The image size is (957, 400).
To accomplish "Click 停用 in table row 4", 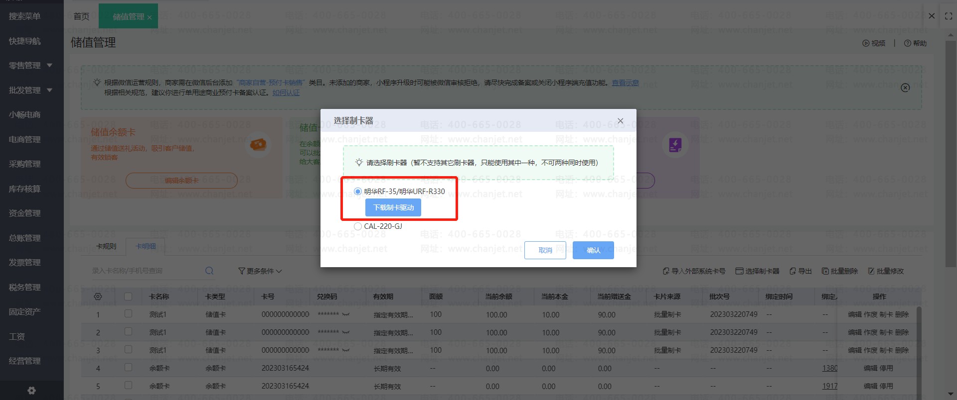I will pyautogui.click(x=887, y=368).
